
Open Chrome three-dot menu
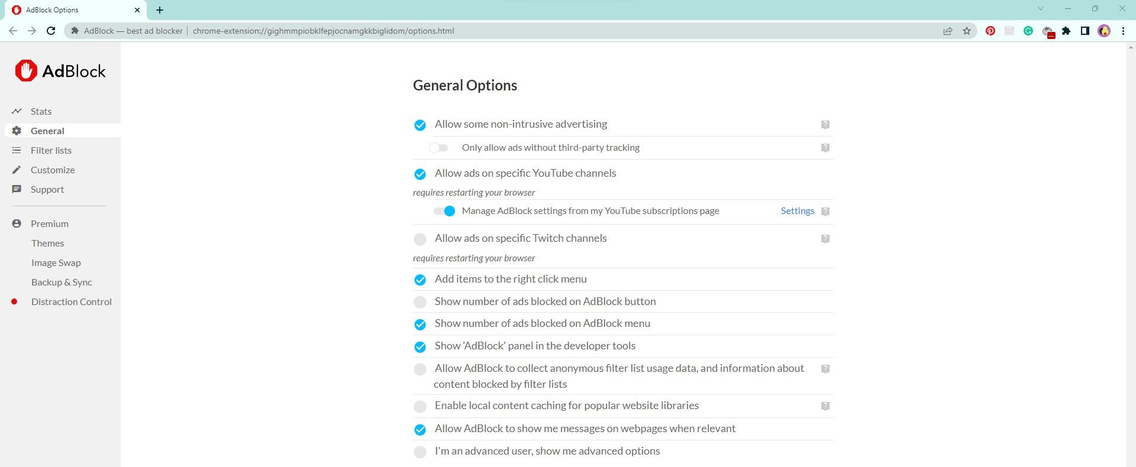coord(1123,31)
